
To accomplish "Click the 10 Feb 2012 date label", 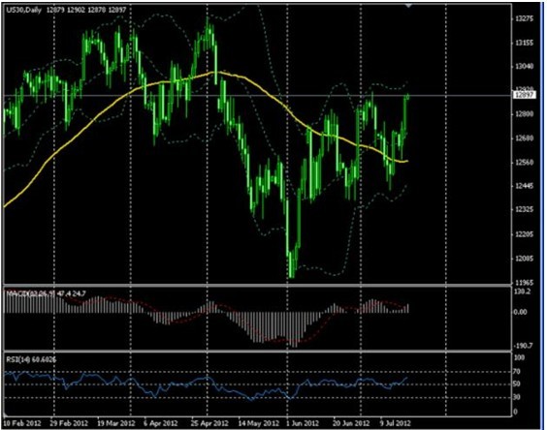I will [x=22, y=423].
